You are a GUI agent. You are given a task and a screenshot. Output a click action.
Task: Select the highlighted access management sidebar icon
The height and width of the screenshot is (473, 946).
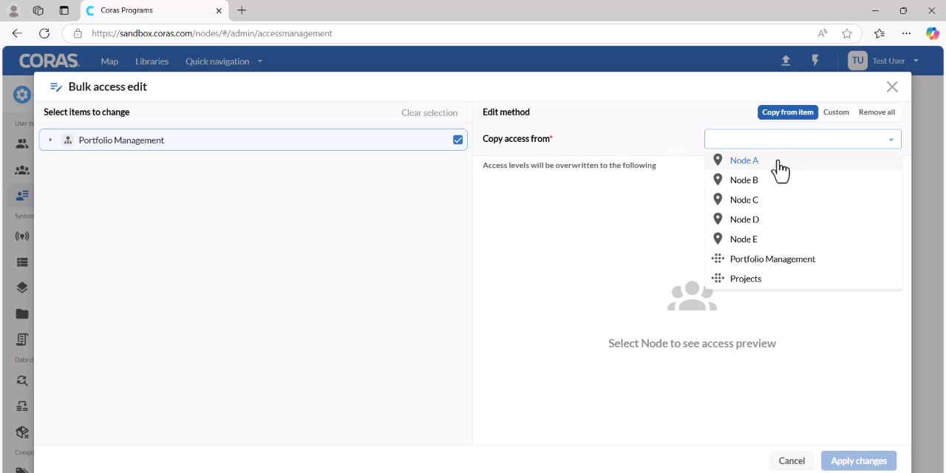(x=22, y=195)
